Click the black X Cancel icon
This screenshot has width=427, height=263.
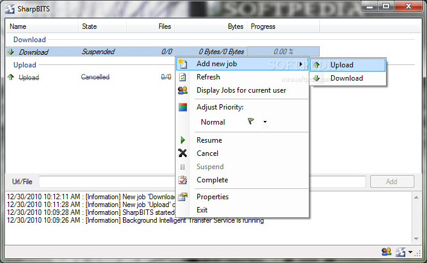tap(183, 153)
